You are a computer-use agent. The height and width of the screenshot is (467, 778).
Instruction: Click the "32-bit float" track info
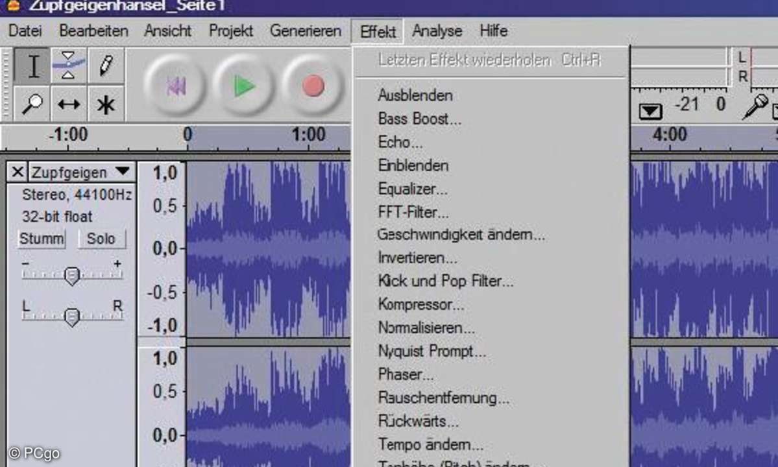pos(57,217)
